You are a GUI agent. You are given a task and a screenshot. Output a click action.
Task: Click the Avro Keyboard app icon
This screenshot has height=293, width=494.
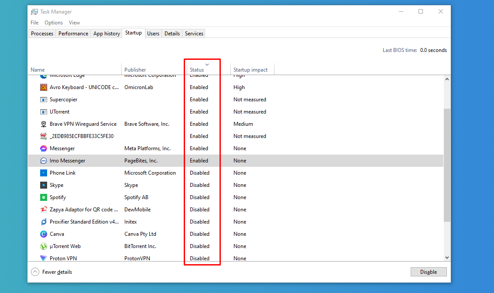click(44, 87)
